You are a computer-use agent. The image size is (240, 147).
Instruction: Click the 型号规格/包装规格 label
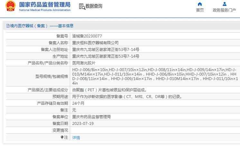[x=51, y=76]
